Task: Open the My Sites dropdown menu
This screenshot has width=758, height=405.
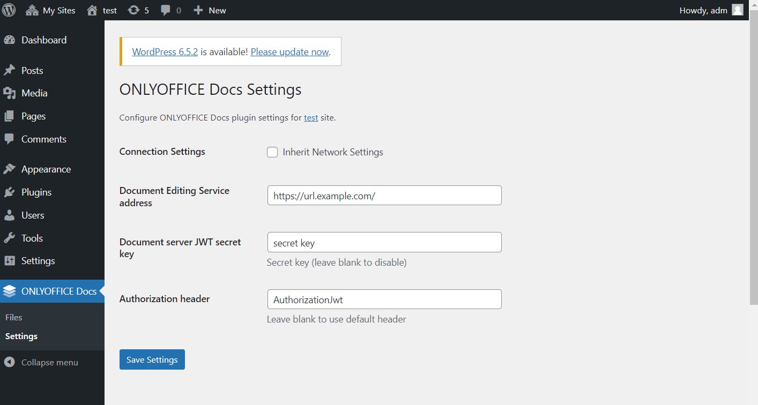Action: 51,10
